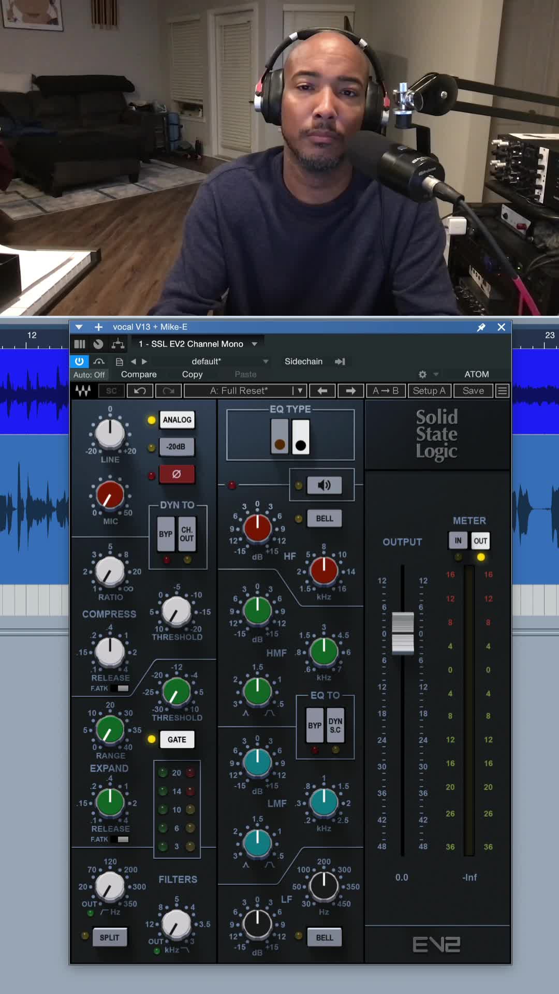This screenshot has height=994, width=559.
Task: Switch the meter to IN
Action: tap(458, 540)
